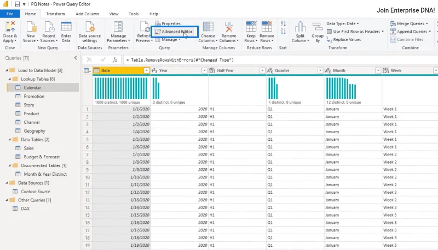Sort ascending with the A-Z icon

(x=283, y=23)
